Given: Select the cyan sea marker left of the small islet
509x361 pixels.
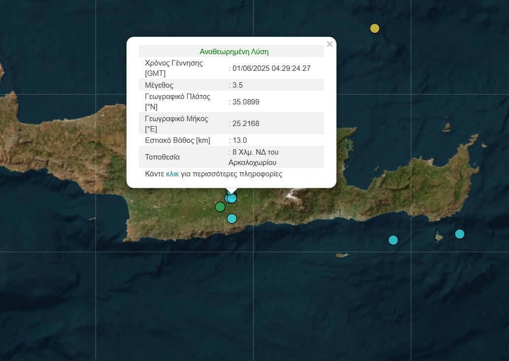Looking at the screenshot, I should coord(393,240).
